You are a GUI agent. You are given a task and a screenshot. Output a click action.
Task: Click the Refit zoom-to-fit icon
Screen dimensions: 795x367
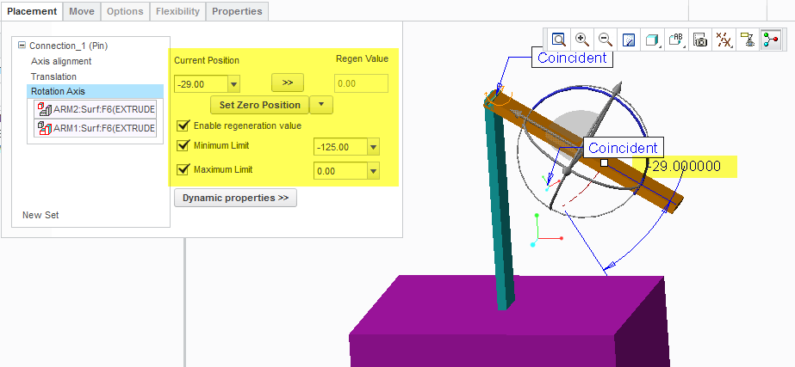pyautogui.click(x=559, y=40)
